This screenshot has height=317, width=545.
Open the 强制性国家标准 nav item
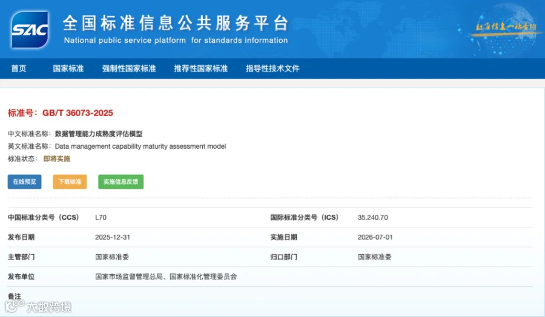tap(129, 68)
